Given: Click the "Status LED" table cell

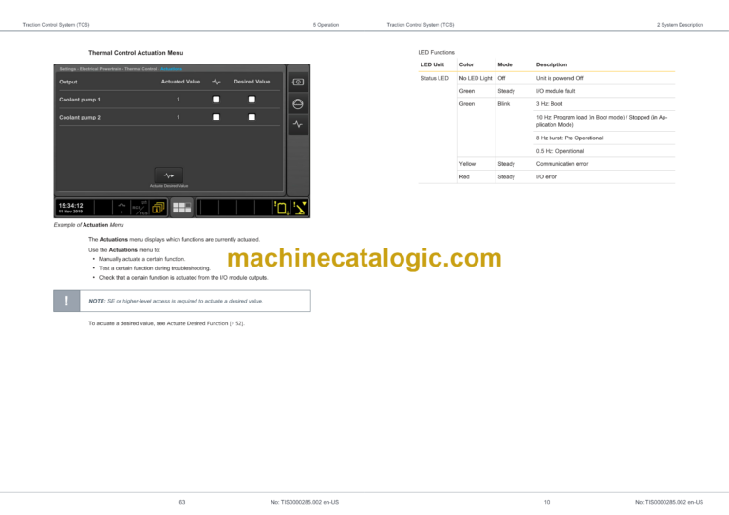Looking at the screenshot, I should [435, 78].
